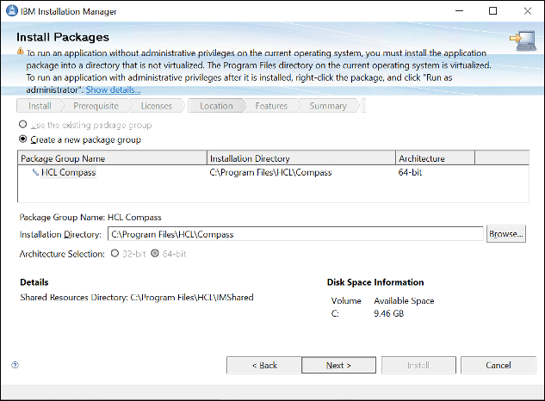Viewport: 545px width, 401px height.
Task: Click the Installation Directory text field
Action: tap(295, 234)
